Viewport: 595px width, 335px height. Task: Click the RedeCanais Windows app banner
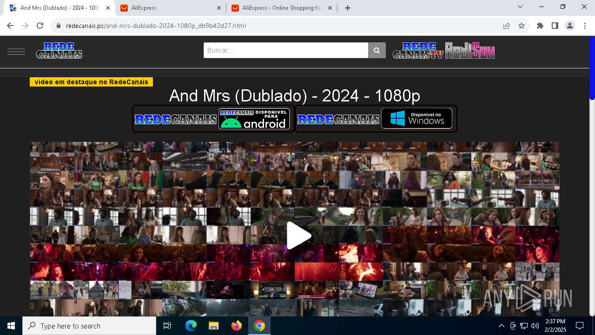(376, 119)
